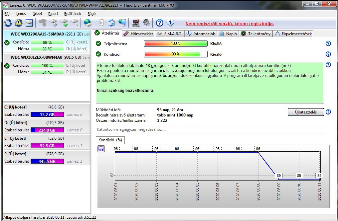Open the Riport menu
338x221 pixels.
point(53,14)
